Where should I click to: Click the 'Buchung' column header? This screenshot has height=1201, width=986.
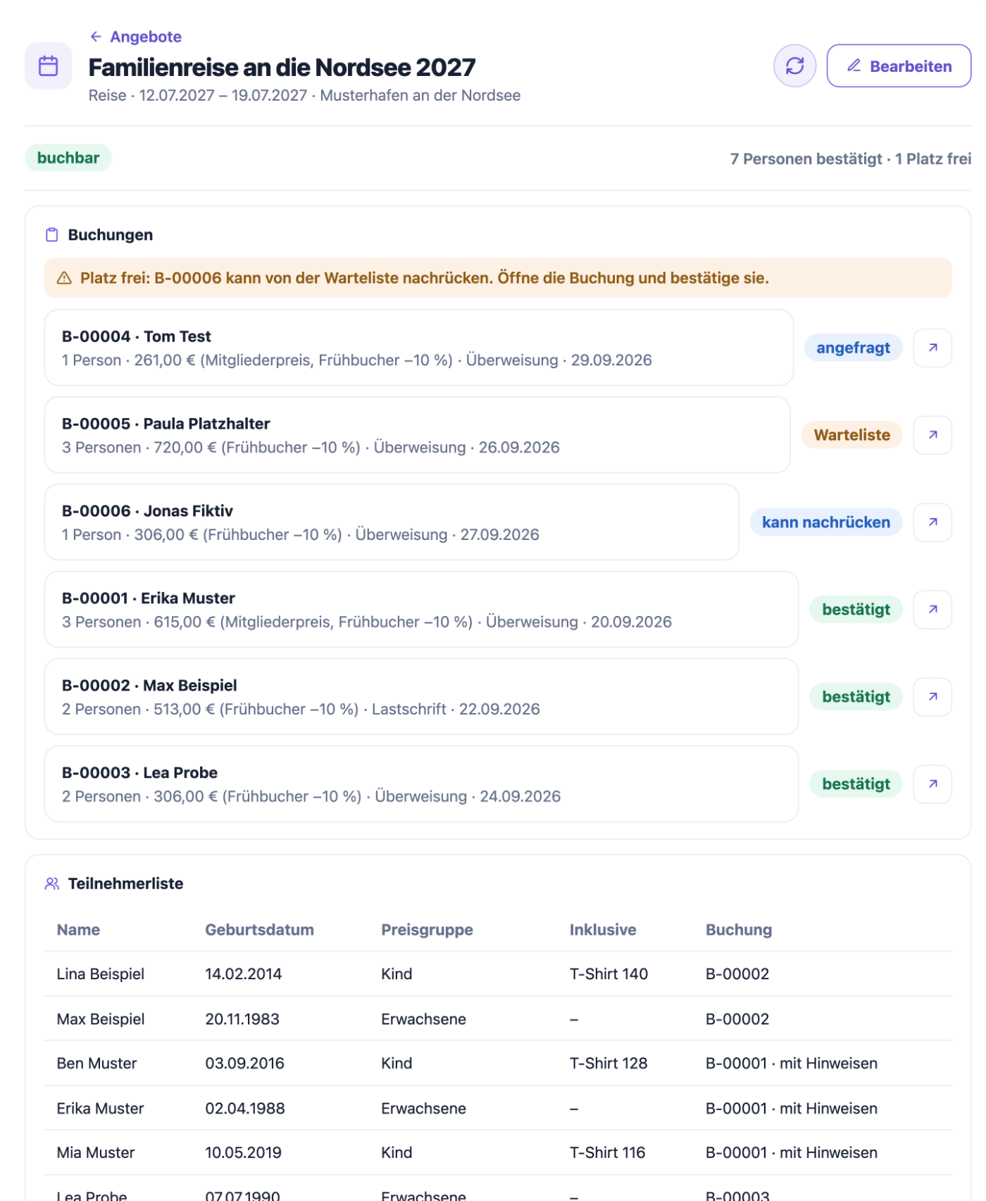(739, 930)
